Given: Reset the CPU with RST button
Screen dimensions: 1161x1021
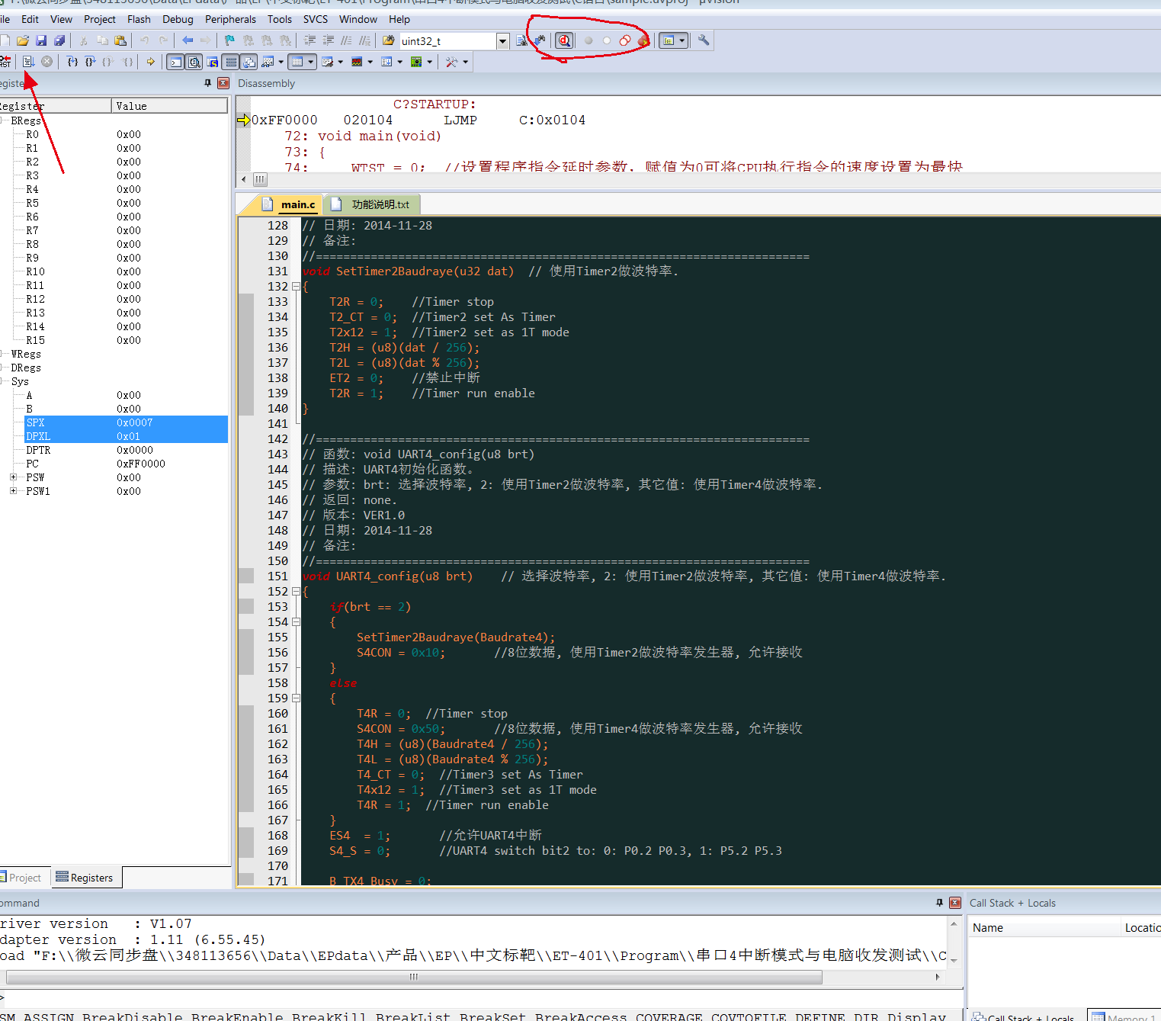Looking at the screenshot, I should (5, 62).
